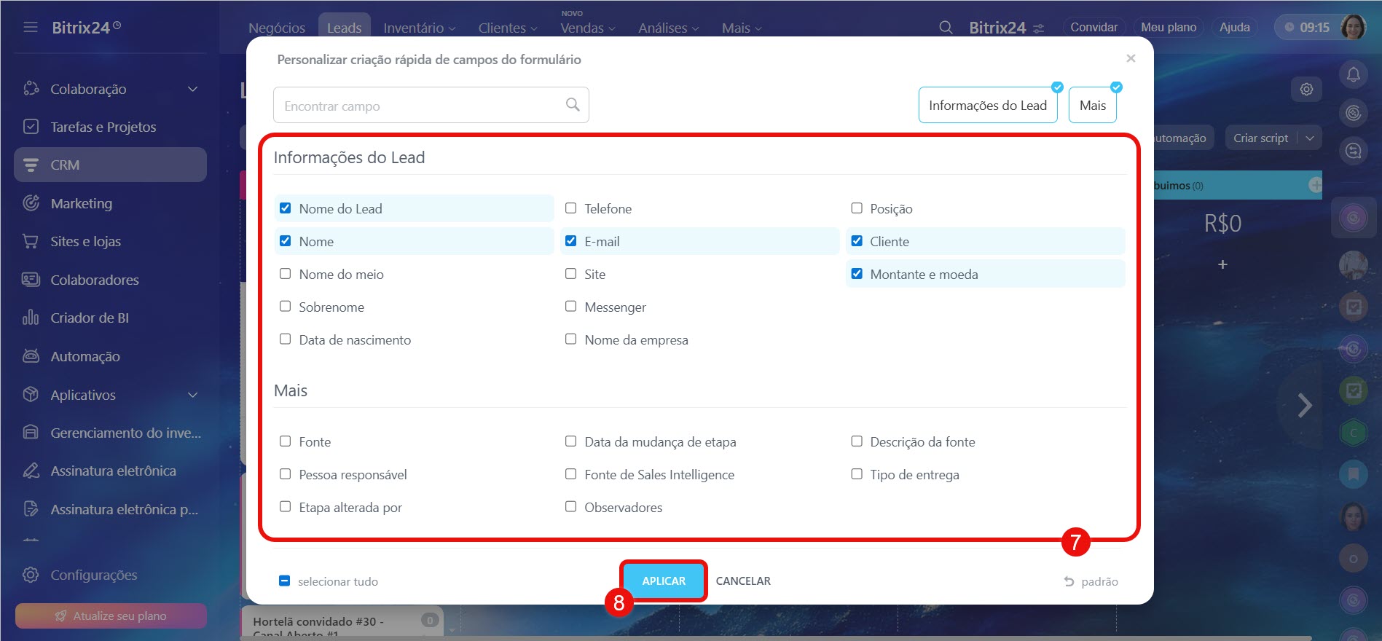Click the search magnifier in Encontrar campo
Image resolution: width=1382 pixels, height=641 pixels.
pyautogui.click(x=573, y=105)
